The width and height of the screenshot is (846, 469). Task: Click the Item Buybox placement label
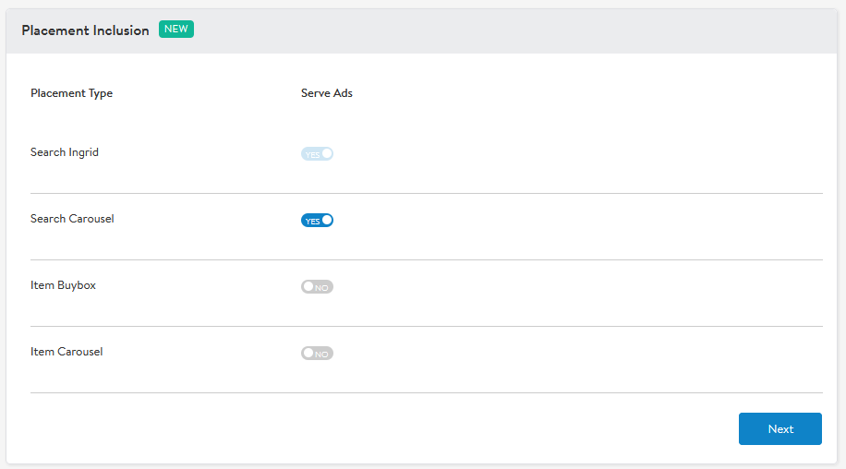coord(63,285)
